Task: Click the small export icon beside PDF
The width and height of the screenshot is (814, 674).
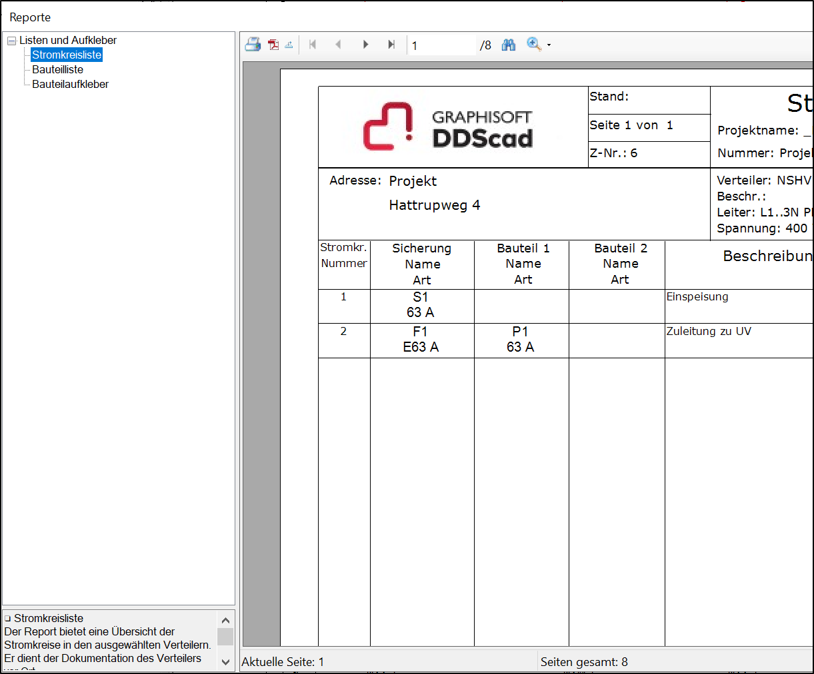Action: [x=289, y=45]
